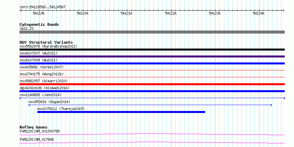Click the 54119k ruler tick label

[39, 13]
